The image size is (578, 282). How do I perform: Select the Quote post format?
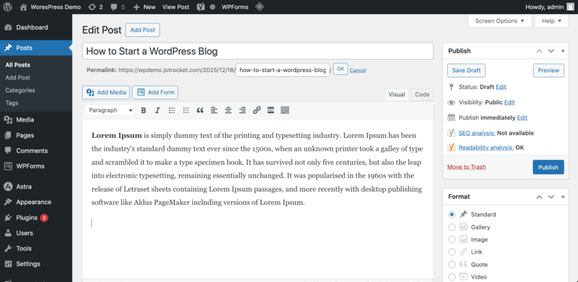(x=452, y=264)
